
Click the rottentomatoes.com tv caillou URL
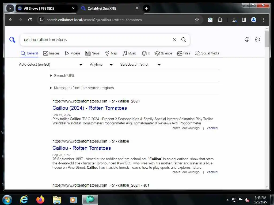(x=91, y=141)
